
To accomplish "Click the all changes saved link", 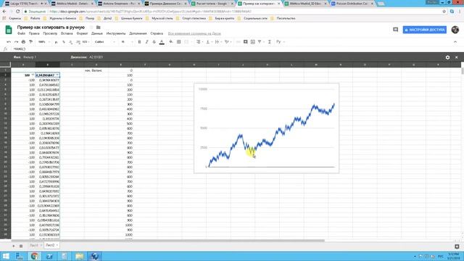I will point(194,33).
